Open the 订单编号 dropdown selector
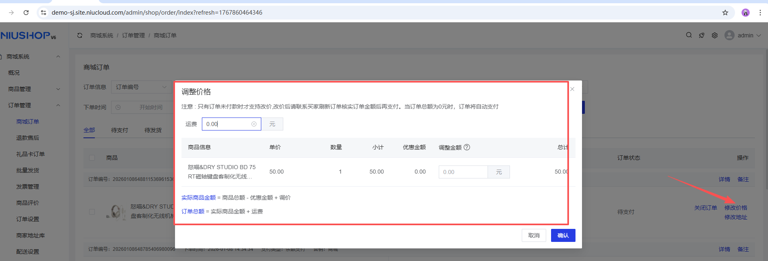The image size is (768, 261). tap(141, 87)
